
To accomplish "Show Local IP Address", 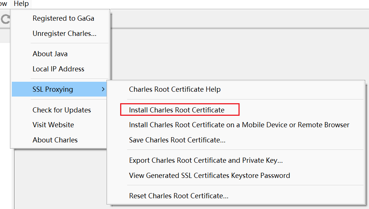I will 58,69.
